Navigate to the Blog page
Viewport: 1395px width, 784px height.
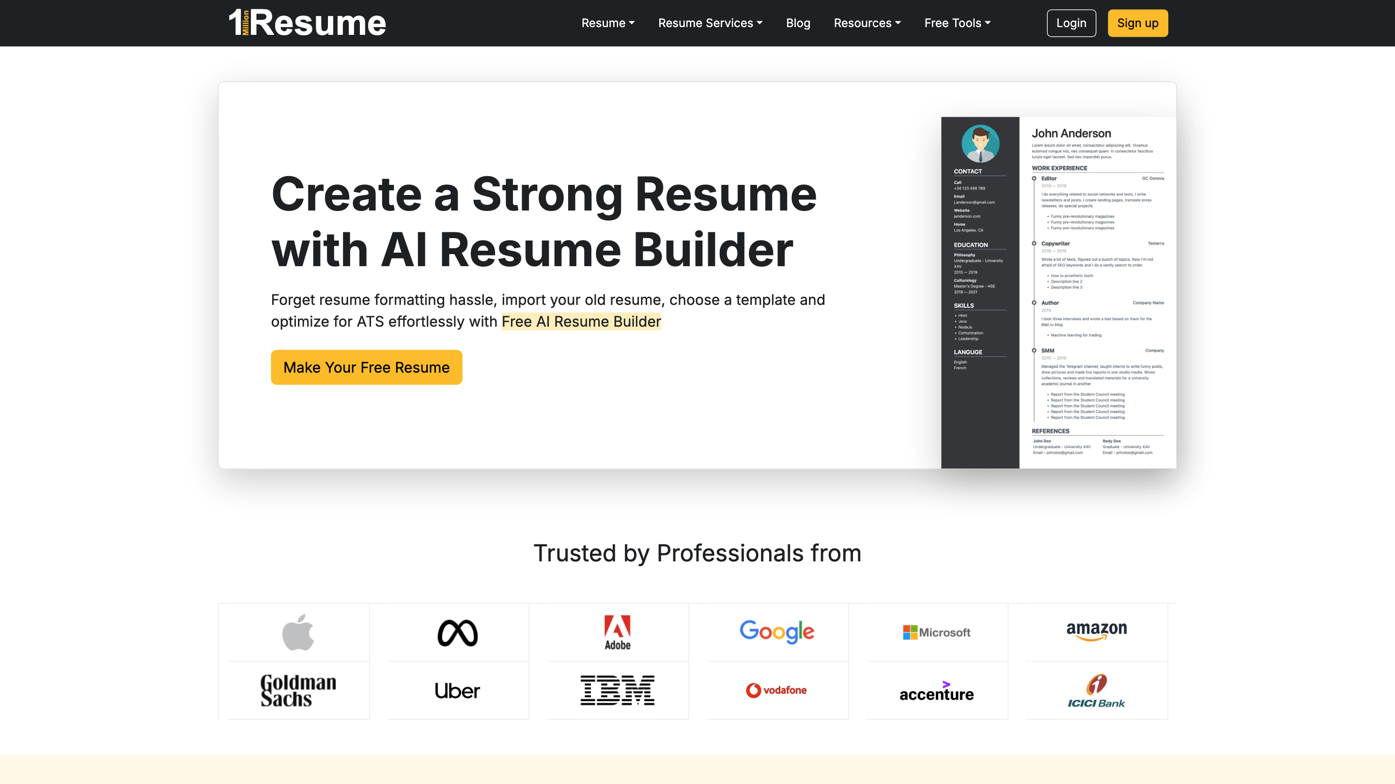point(798,23)
